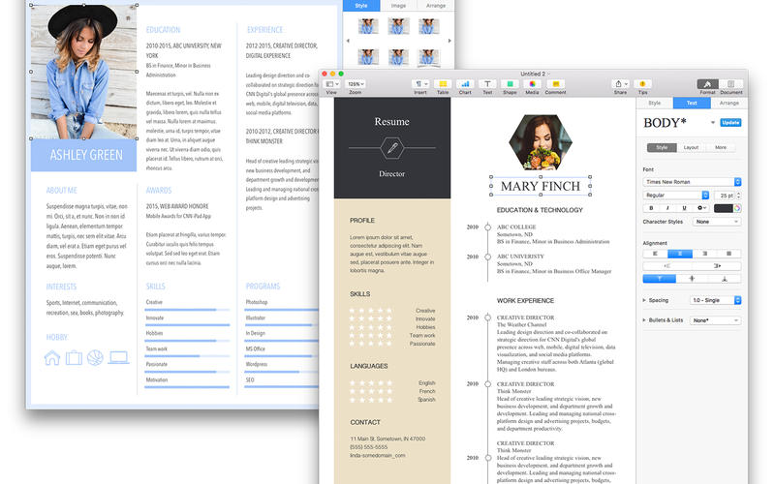Click the basketball hobby icon

pos(95,357)
